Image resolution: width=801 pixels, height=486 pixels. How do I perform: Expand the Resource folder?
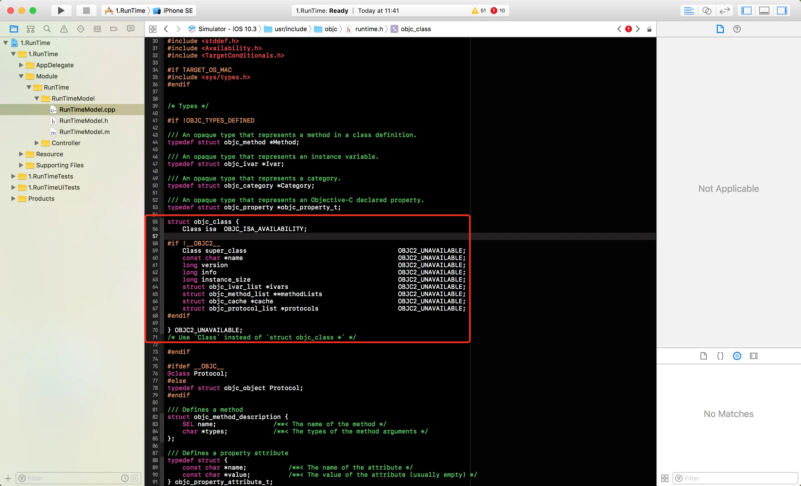21,154
